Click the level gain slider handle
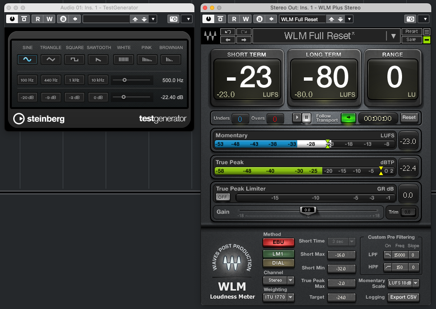Image resolution: width=436 pixels, height=309 pixels. coord(124,97)
